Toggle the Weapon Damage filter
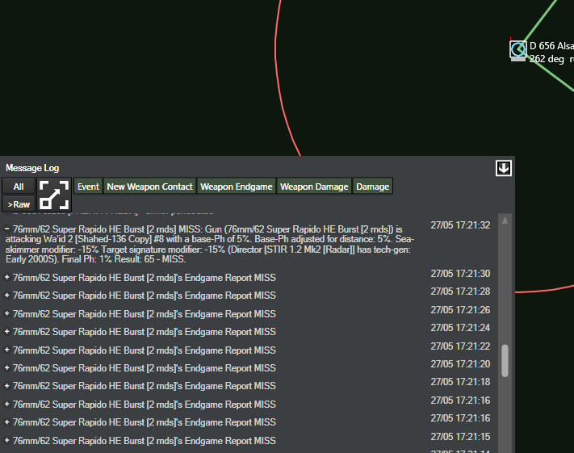Viewport: 574px width, 453px height. point(314,187)
